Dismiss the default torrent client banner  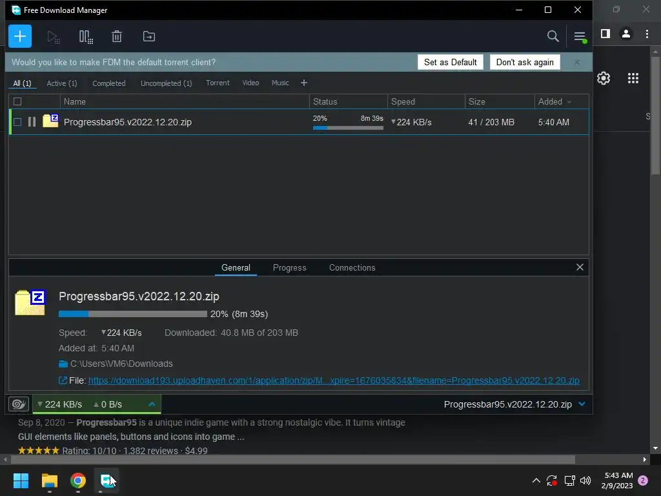(577, 63)
